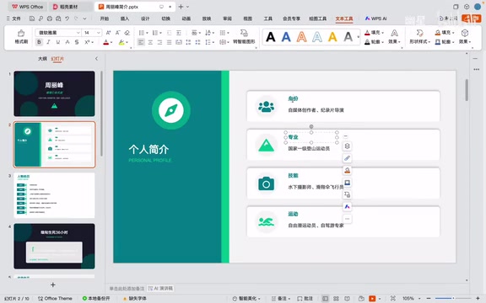Open 形状样式 shape styles button
This screenshot has height=303, width=486.
pyautogui.click(x=420, y=37)
